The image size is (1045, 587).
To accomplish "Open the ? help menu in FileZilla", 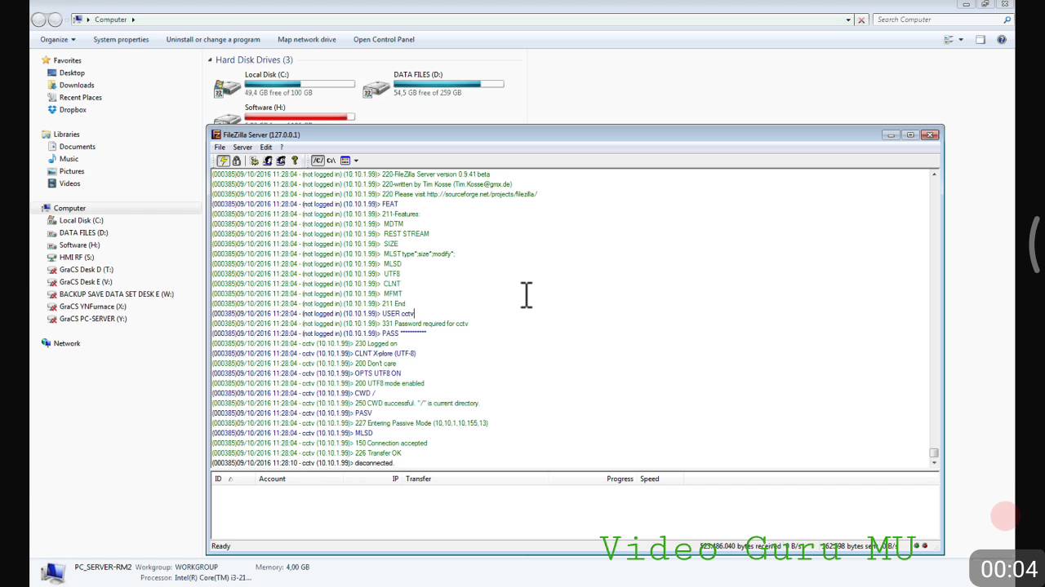I will [282, 148].
